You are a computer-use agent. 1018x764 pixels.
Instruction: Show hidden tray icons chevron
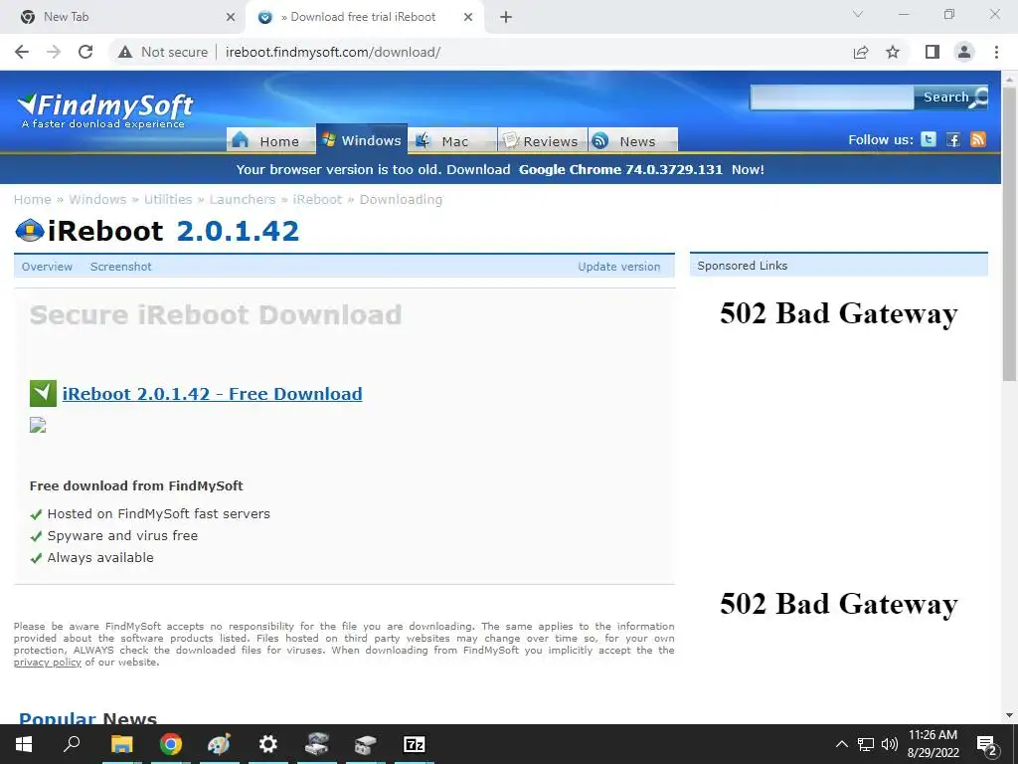click(841, 744)
